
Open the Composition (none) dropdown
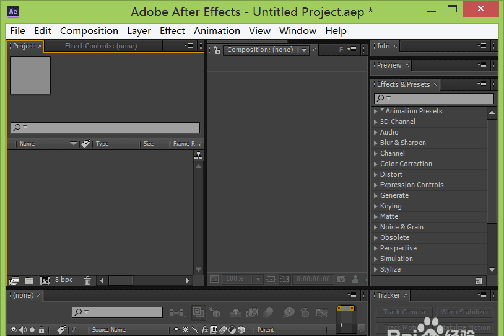coord(303,50)
